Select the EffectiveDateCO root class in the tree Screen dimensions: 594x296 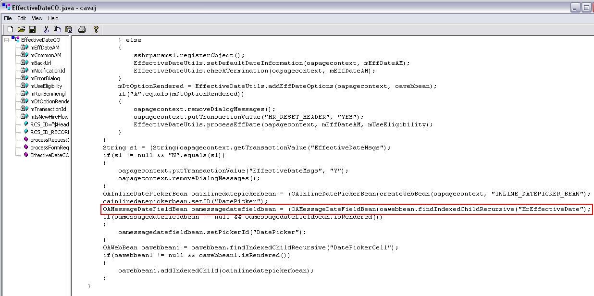41,40
